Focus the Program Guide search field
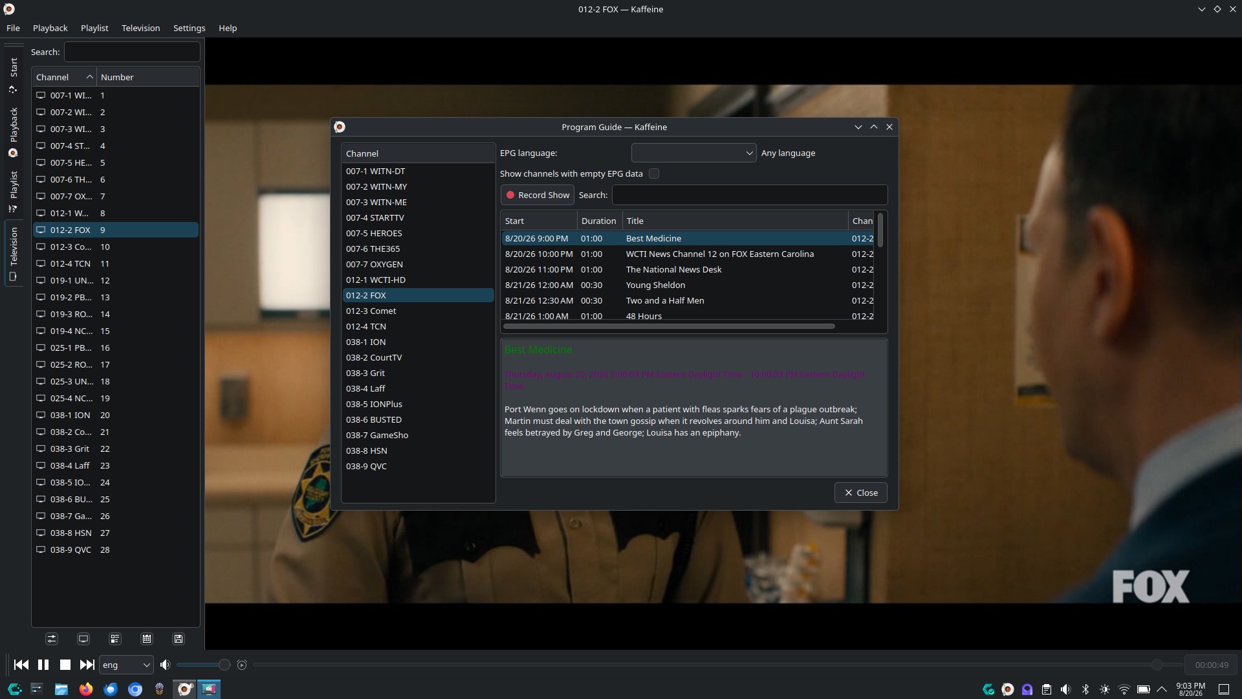The height and width of the screenshot is (699, 1242). (750, 195)
